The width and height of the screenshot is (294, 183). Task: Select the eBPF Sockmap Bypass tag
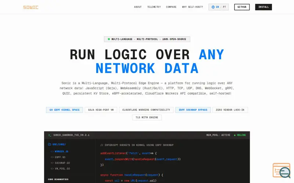pos(193,110)
